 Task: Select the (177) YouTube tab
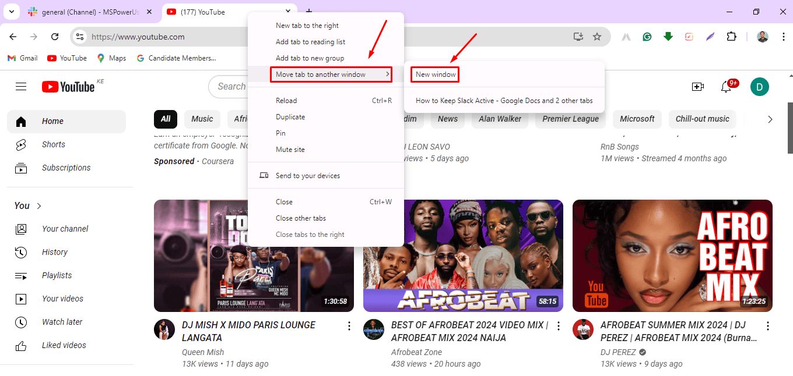point(229,12)
